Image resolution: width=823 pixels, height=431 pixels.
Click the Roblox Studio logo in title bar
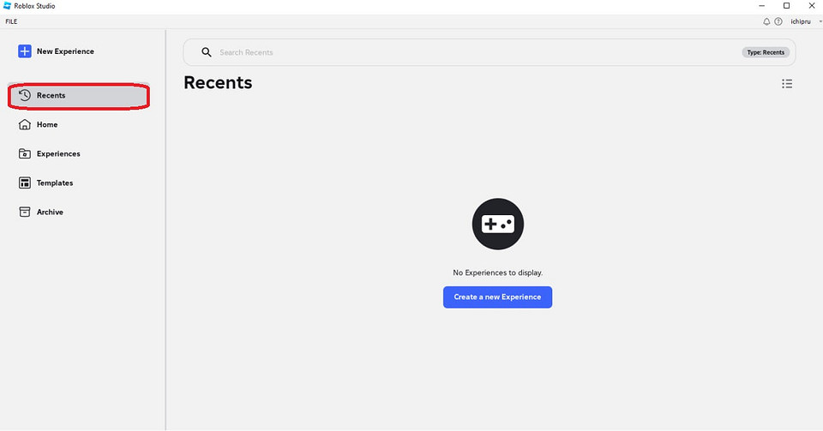pyautogui.click(x=7, y=6)
